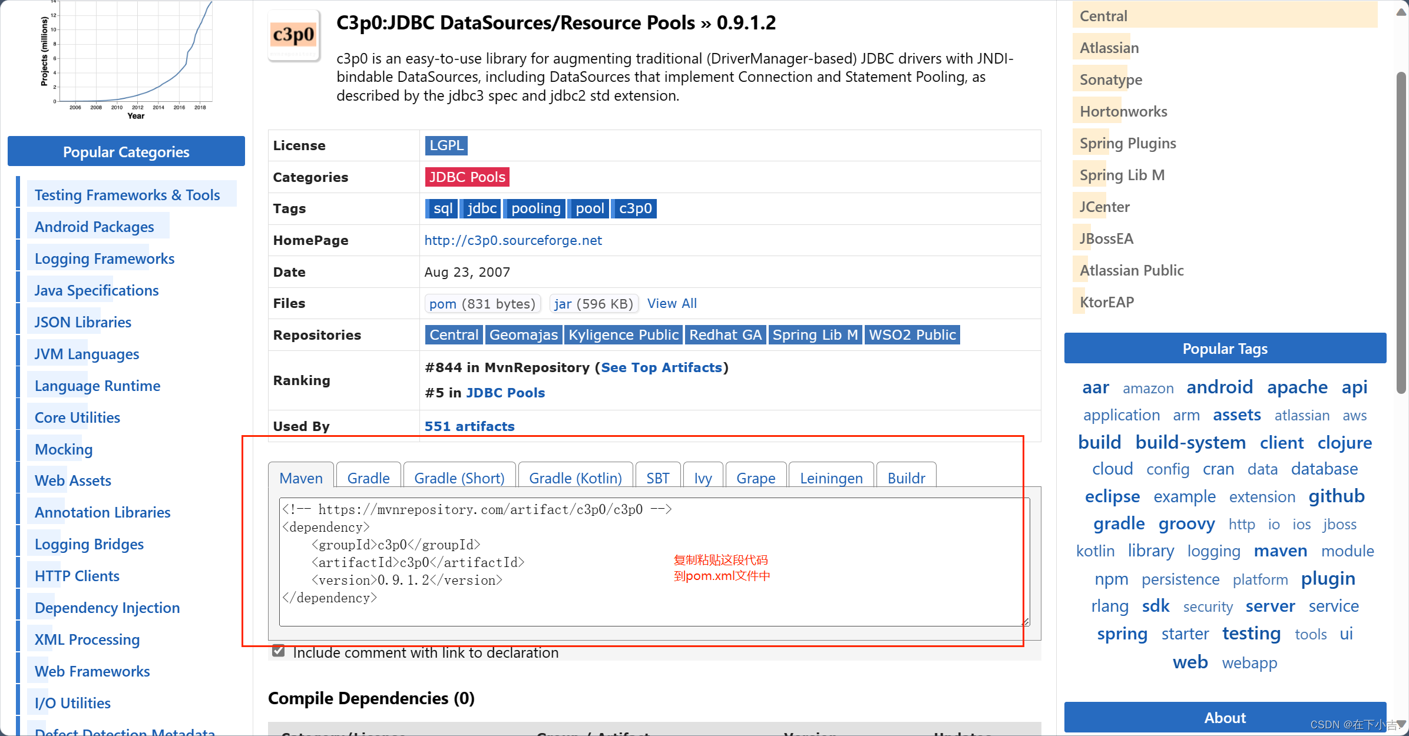Click the pooling tag

[535, 208]
